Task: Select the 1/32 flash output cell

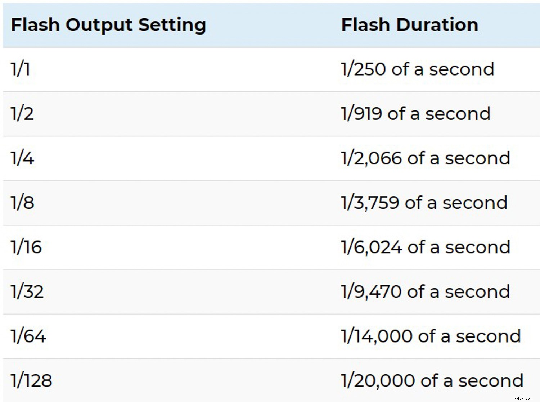Action: coord(27,292)
